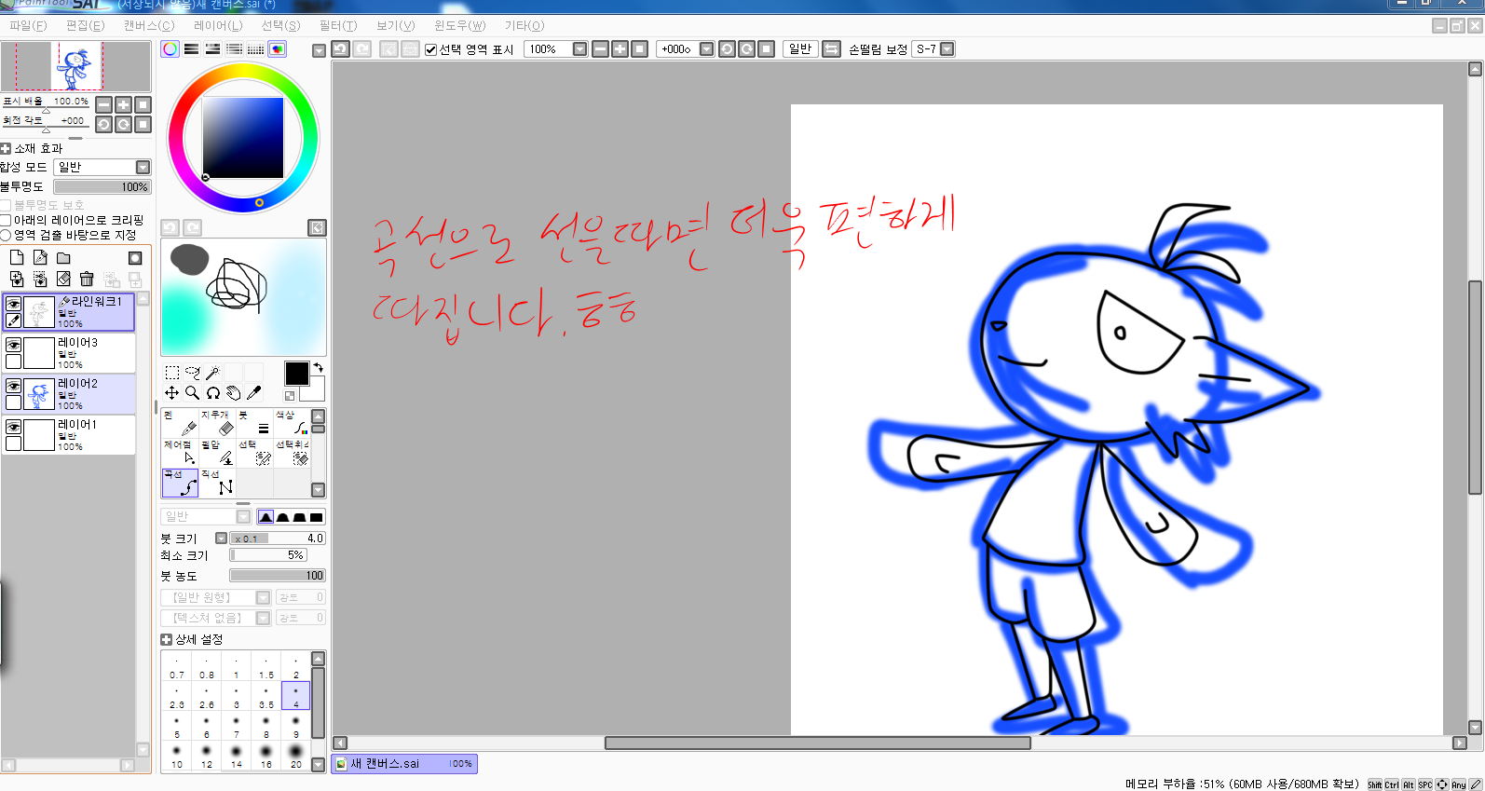Image resolution: width=1485 pixels, height=791 pixels.
Task: Choose the rectangular selection tool
Action: point(172,373)
